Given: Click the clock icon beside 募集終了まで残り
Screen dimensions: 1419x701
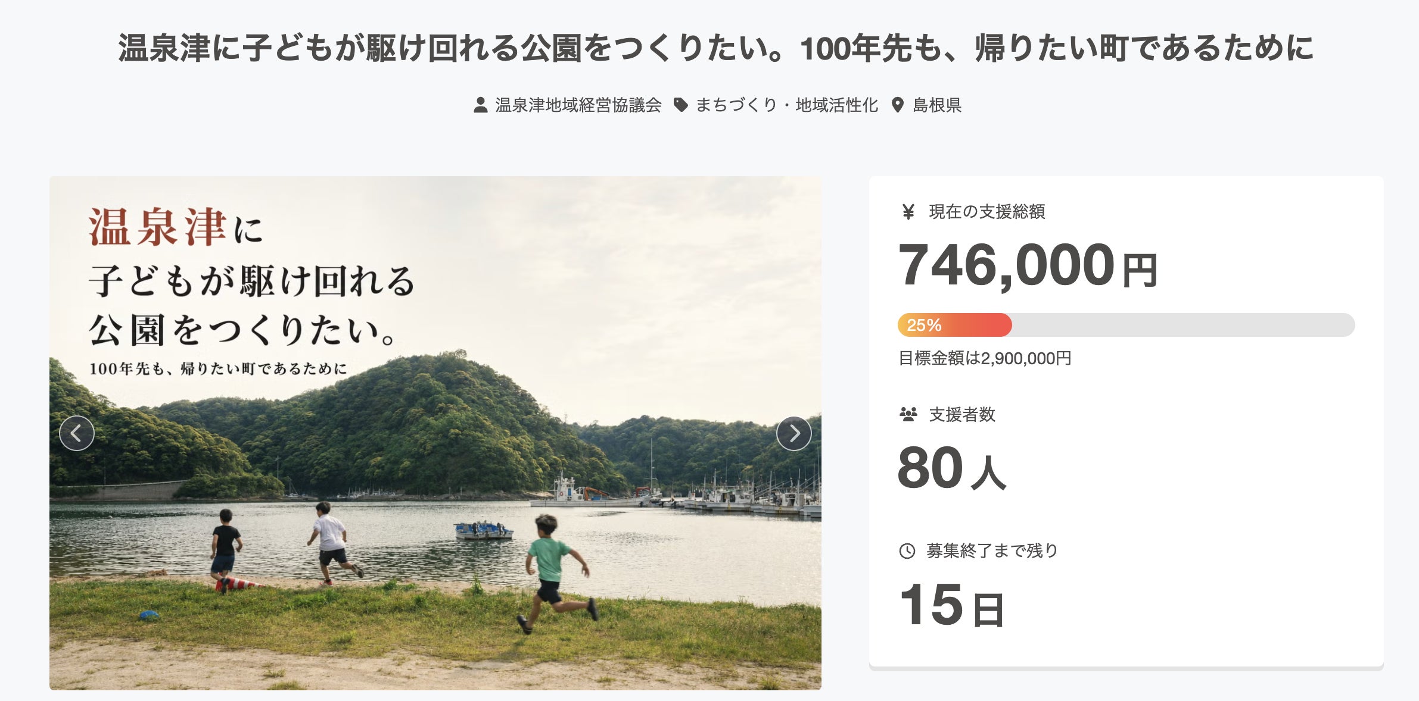Looking at the screenshot, I should (907, 551).
